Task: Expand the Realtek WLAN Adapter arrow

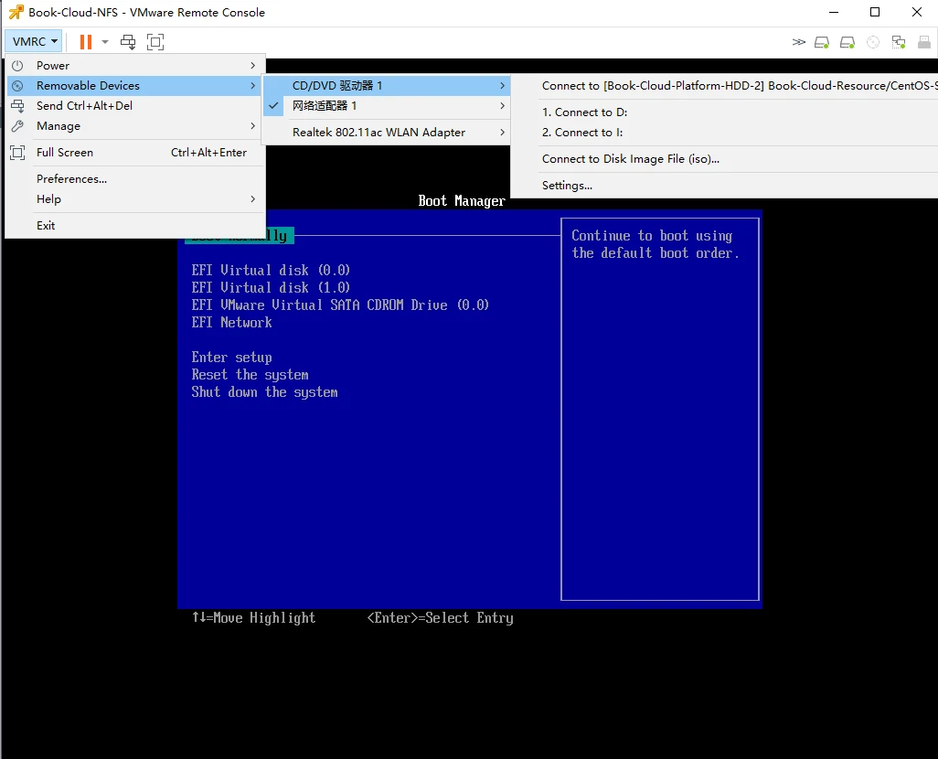Action: [503, 133]
